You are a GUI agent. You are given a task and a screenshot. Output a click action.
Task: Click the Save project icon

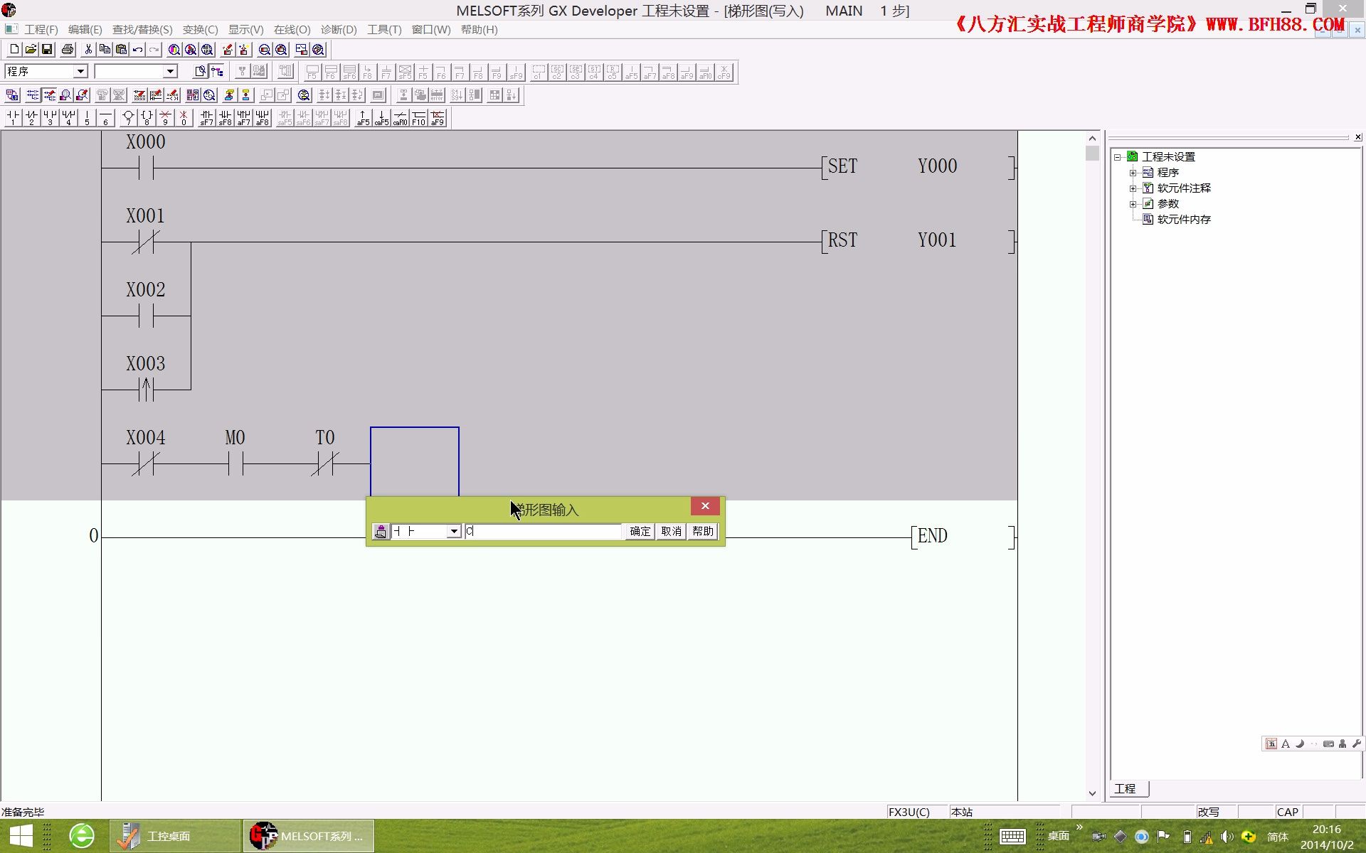(47, 49)
